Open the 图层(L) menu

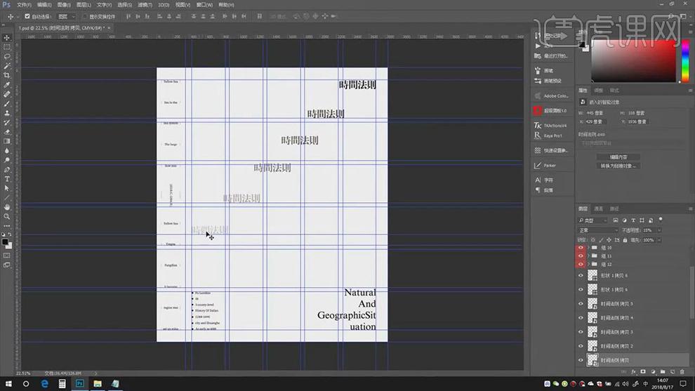(84, 5)
